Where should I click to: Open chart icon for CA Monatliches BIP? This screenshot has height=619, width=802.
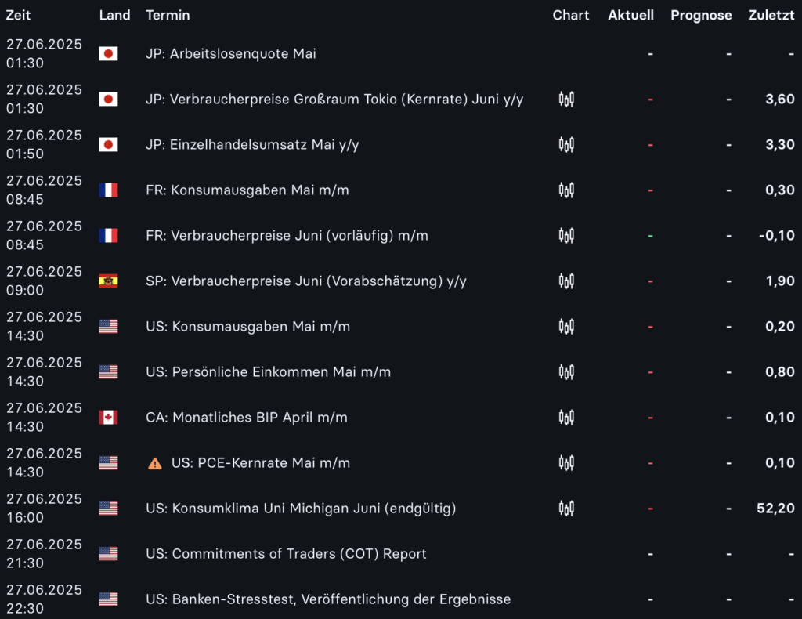pyautogui.click(x=566, y=418)
